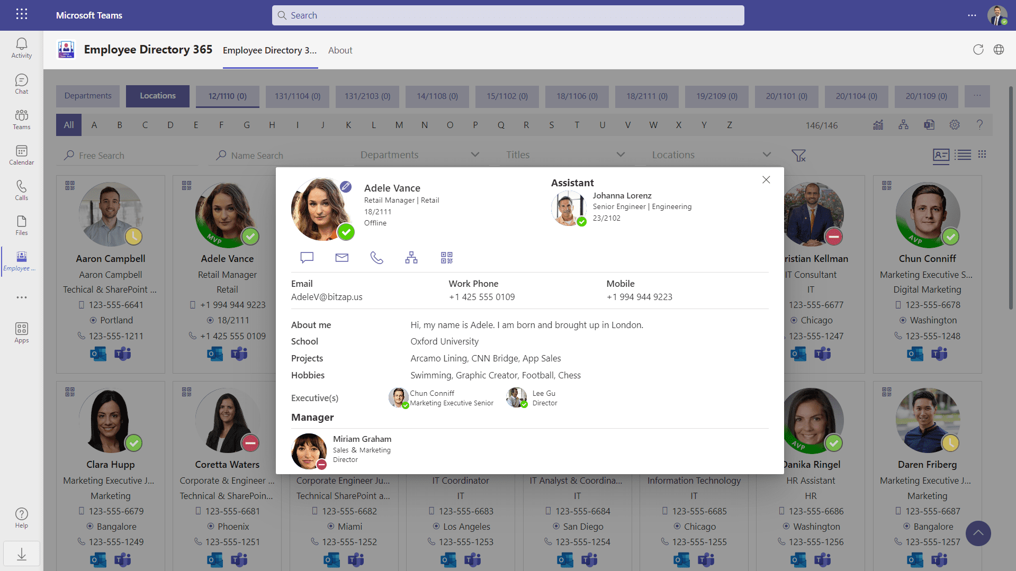Click the email envelope icon in profile popup
Viewport: 1016px width, 571px height.
[x=341, y=258]
